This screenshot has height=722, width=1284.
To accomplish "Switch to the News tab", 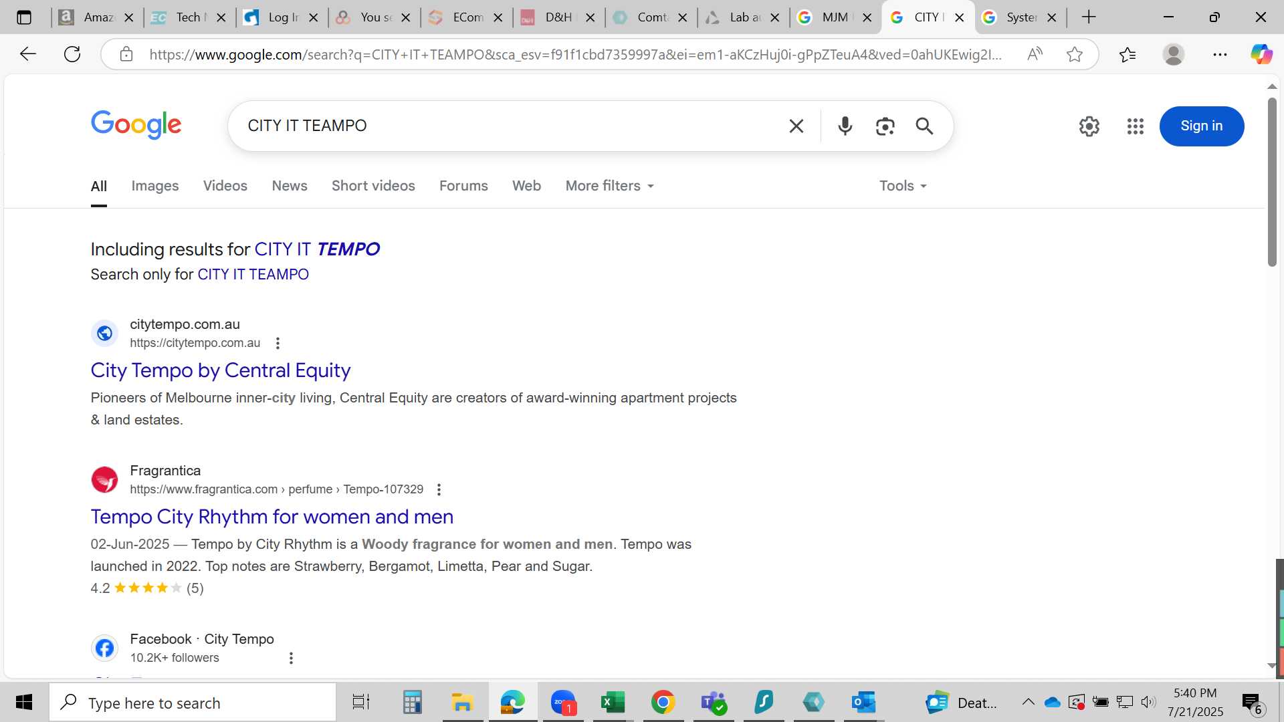I will tap(289, 186).
